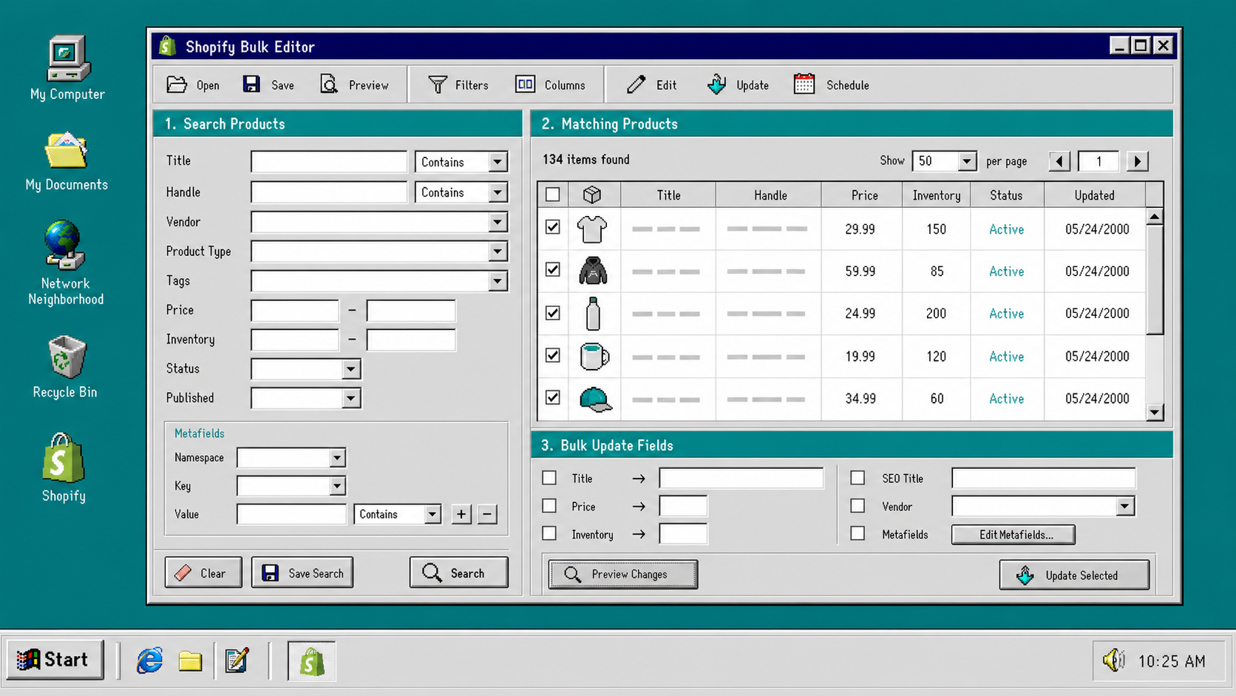Click the Save Search button
This screenshot has height=696, width=1236.
tap(302, 573)
